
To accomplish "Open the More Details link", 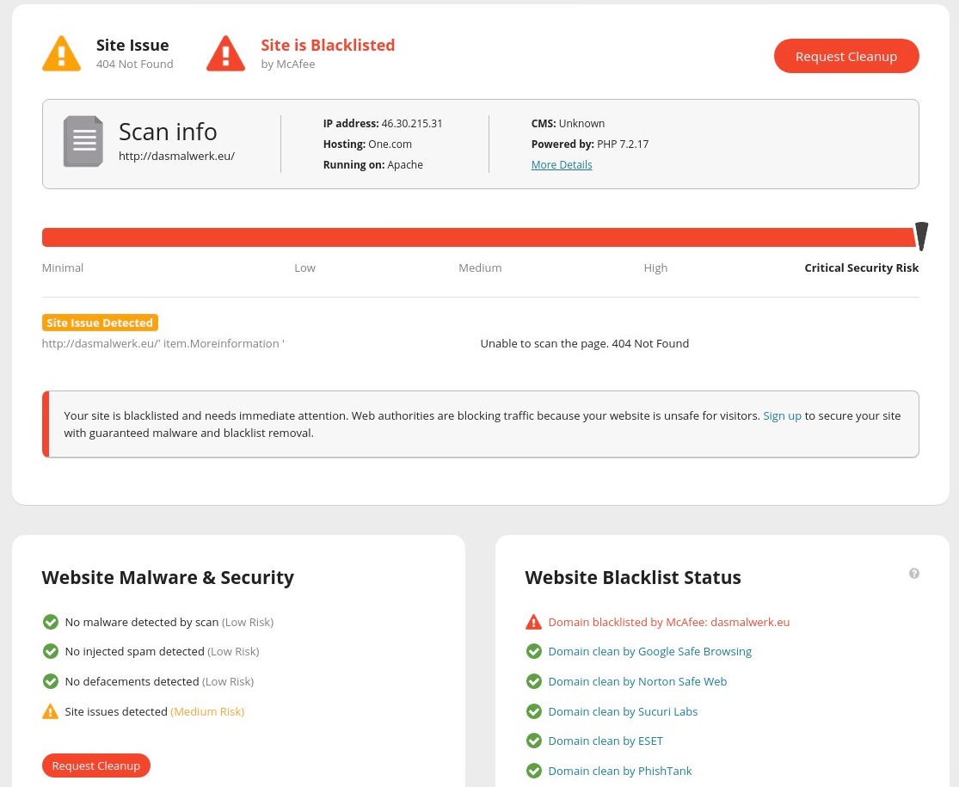I will click(x=562, y=164).
